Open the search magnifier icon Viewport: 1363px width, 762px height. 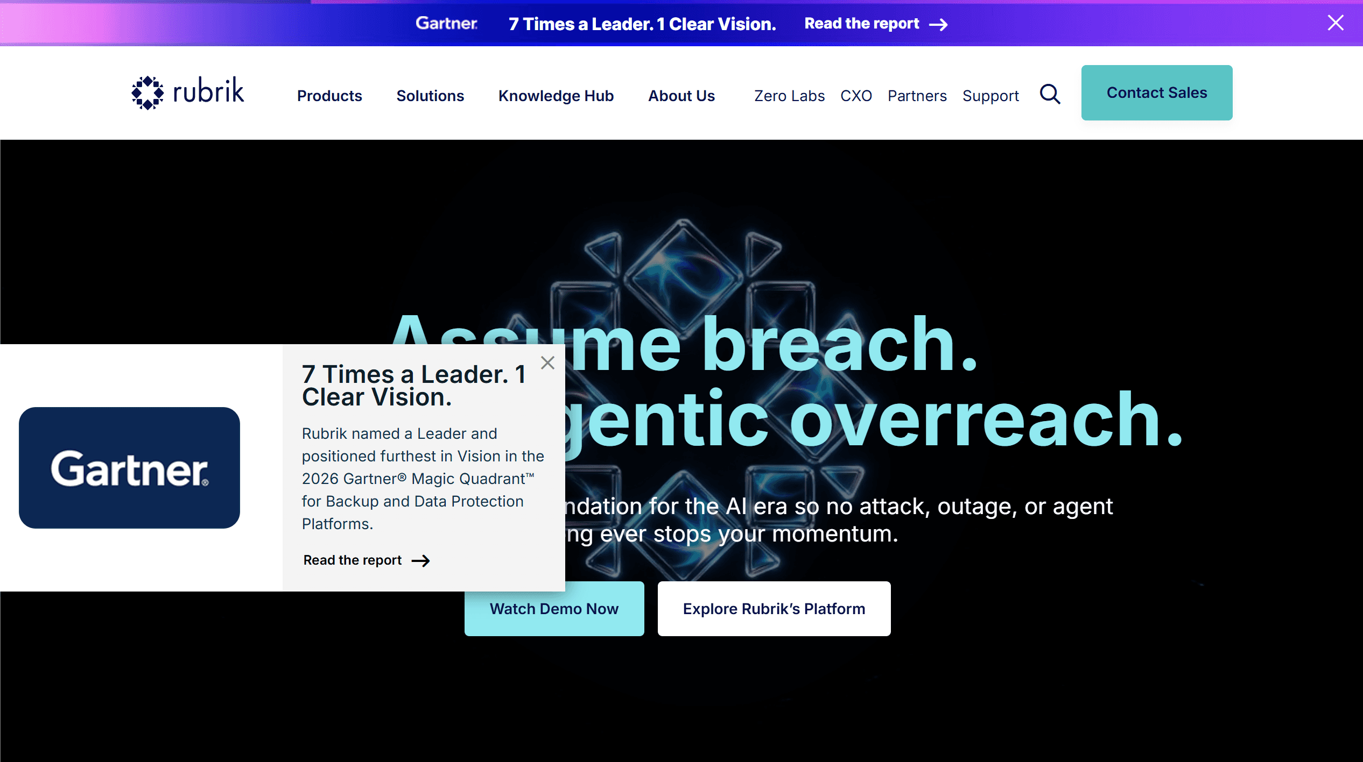pos(1050,94)
